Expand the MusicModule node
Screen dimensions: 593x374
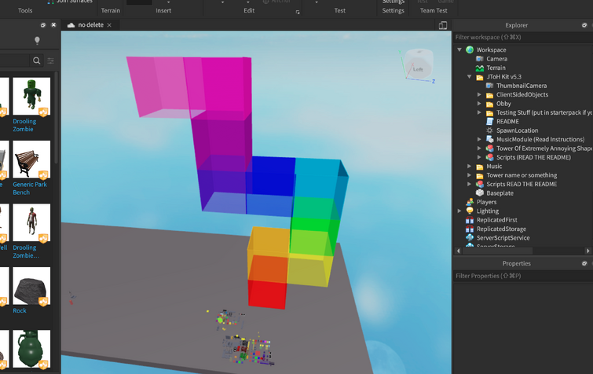(x=479, y=139)
